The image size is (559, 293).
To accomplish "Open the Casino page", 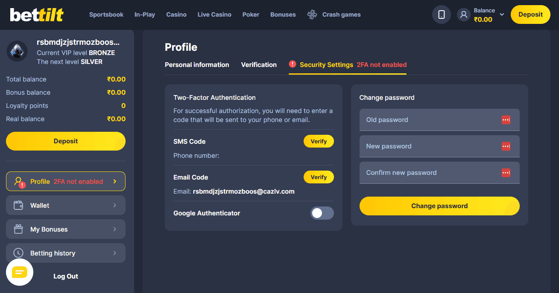I will [x=176, y=15].
